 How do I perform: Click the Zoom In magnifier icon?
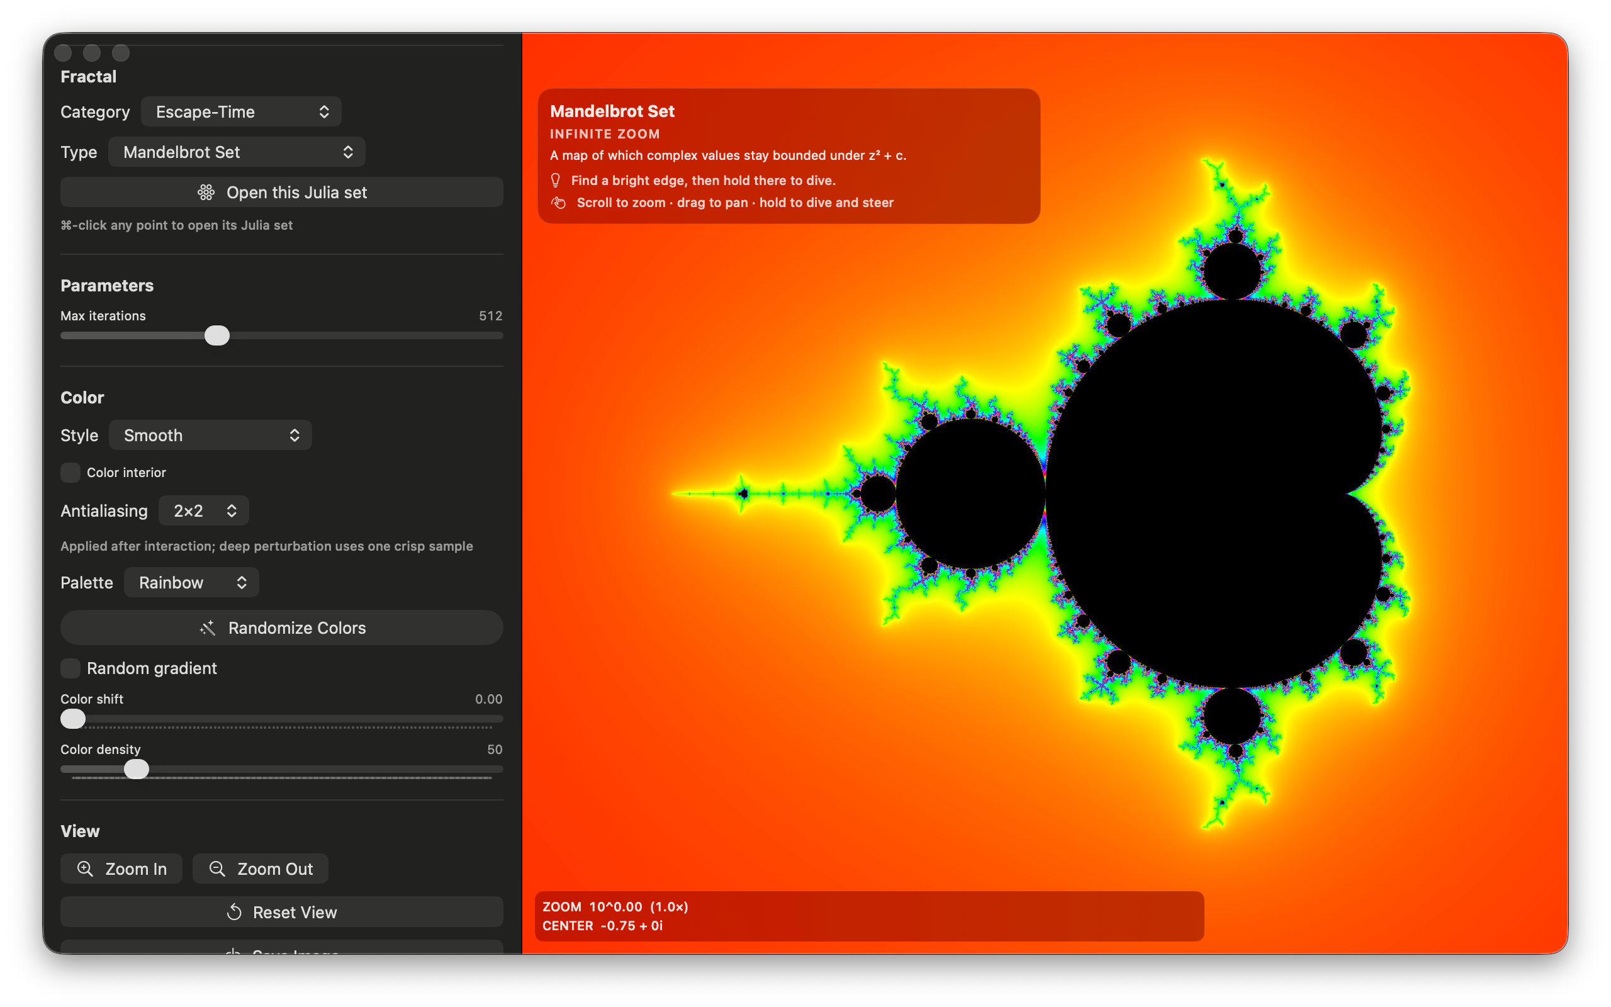pos(84,869)
